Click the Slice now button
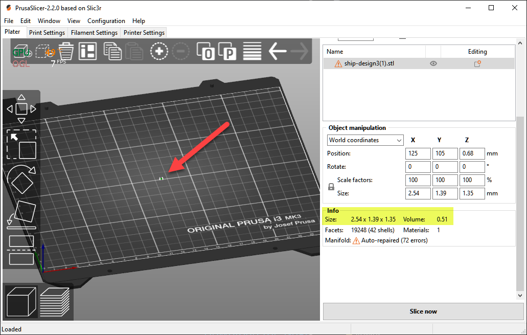The height and width of the screenshot is (335, 527). coord(423,311)
